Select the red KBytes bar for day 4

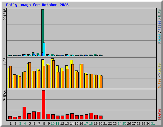point(24,113)
